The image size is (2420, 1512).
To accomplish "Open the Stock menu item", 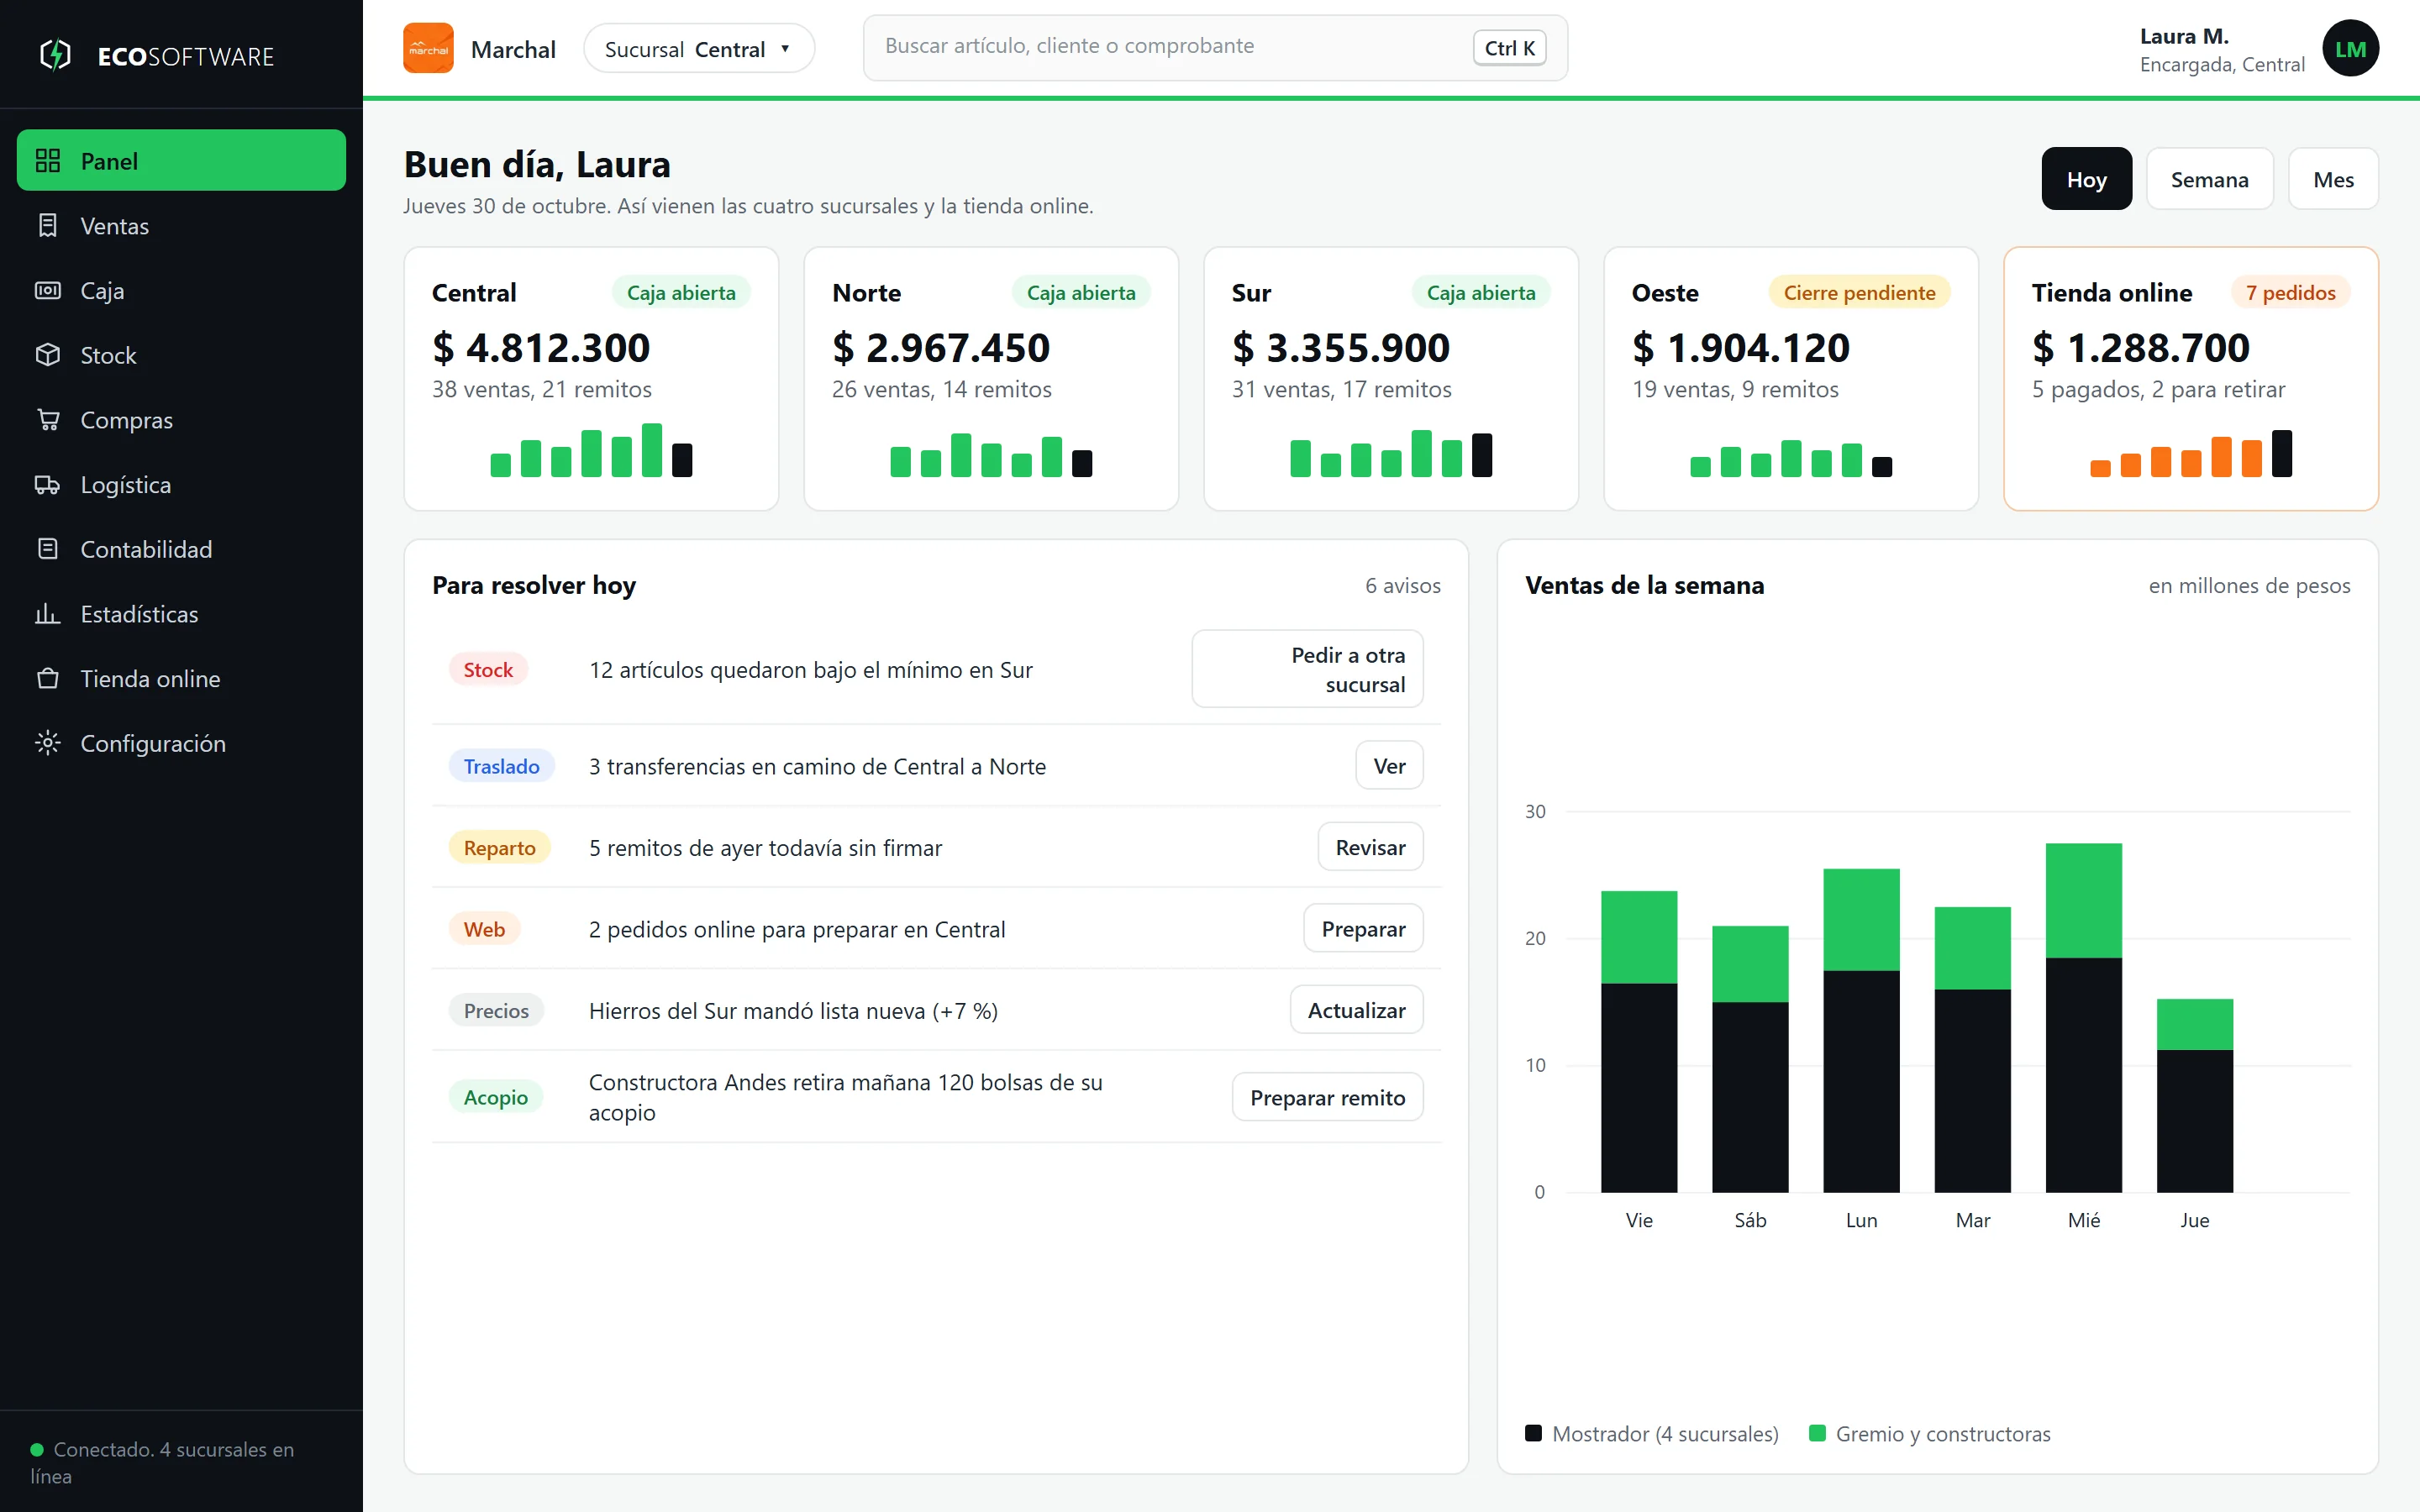I will (x=181, y=355).
